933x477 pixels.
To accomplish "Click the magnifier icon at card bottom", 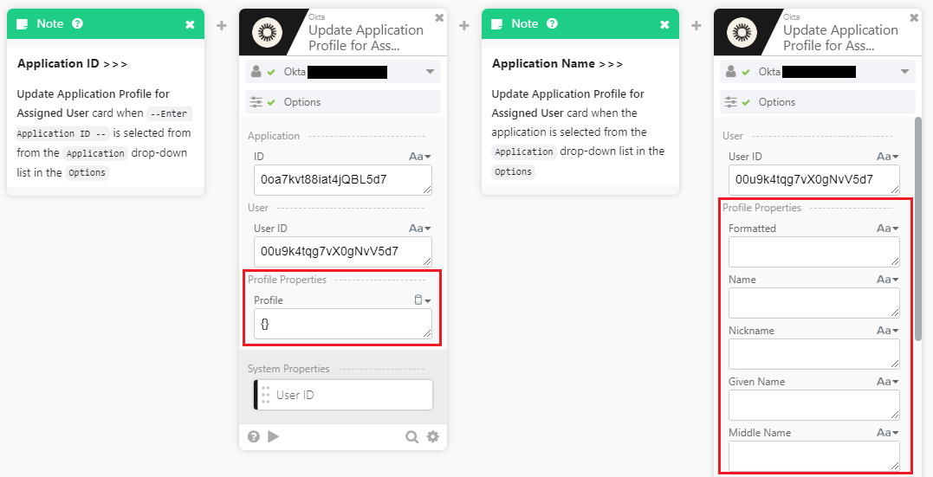I will click(412, 437).
